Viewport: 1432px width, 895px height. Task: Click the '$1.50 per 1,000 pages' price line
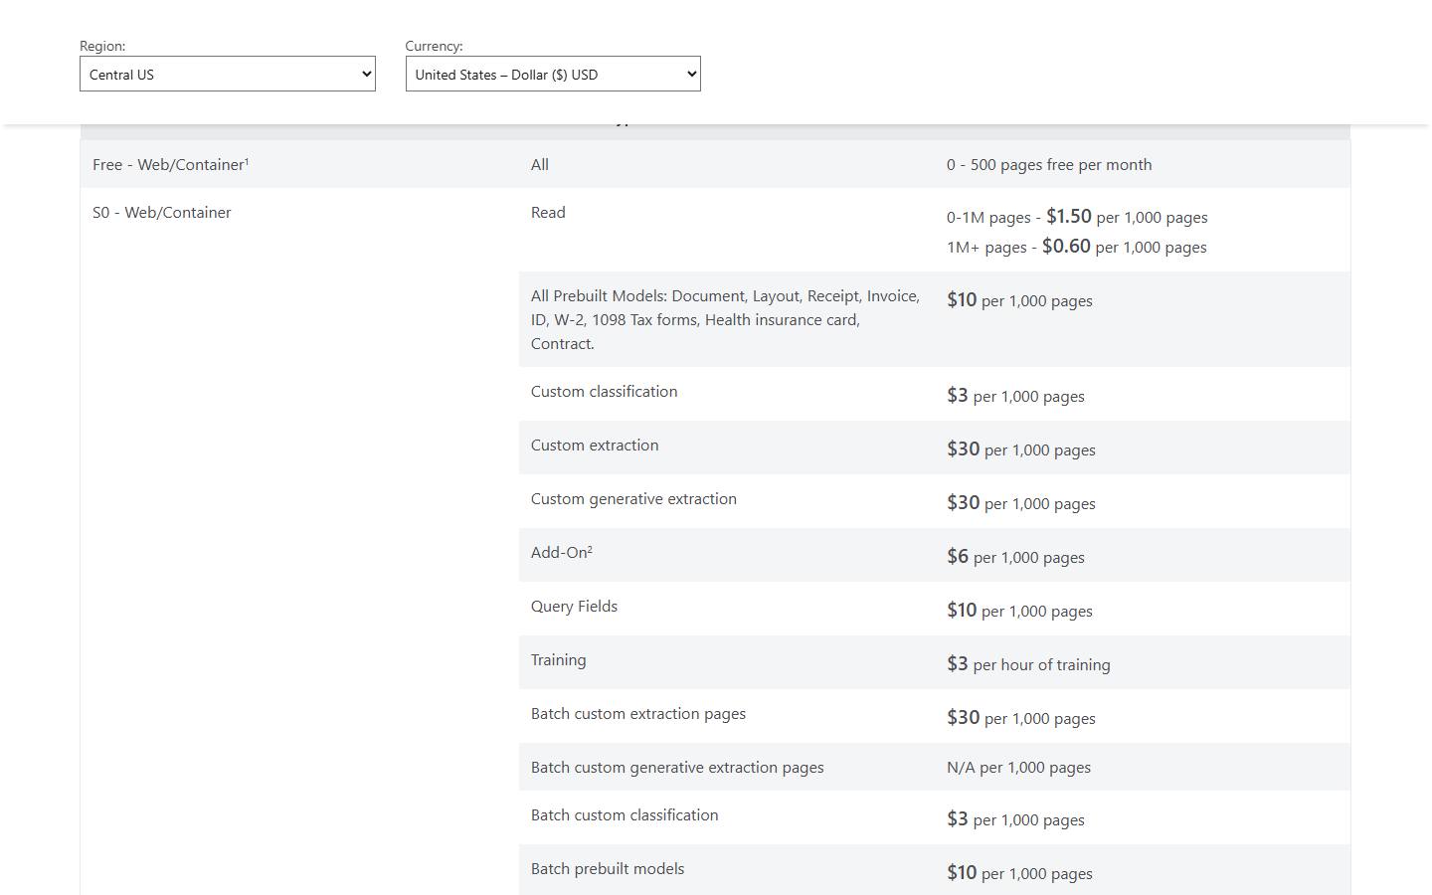(1077, 217)
